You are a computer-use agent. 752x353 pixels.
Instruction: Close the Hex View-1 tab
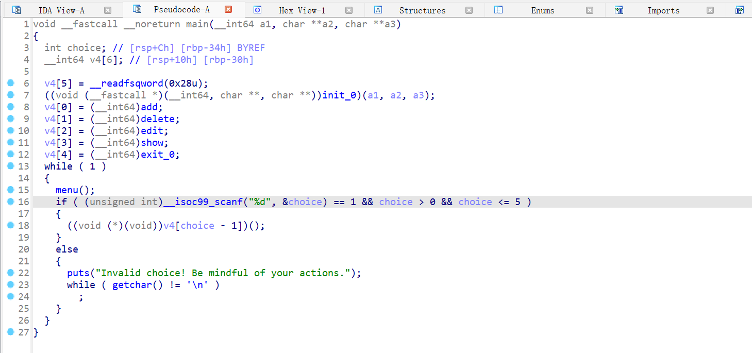point(349,10)
